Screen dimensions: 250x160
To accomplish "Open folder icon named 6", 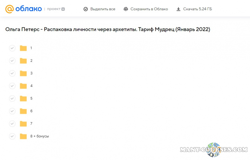I will tap(23, 111).
